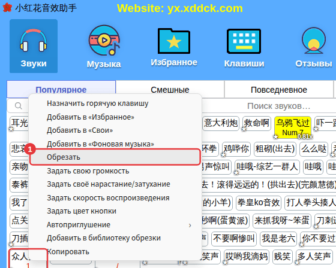Choose Задать скорость воспроизведения
The width and height of the screenshot is (336, 268).
[x=115, y=197]
